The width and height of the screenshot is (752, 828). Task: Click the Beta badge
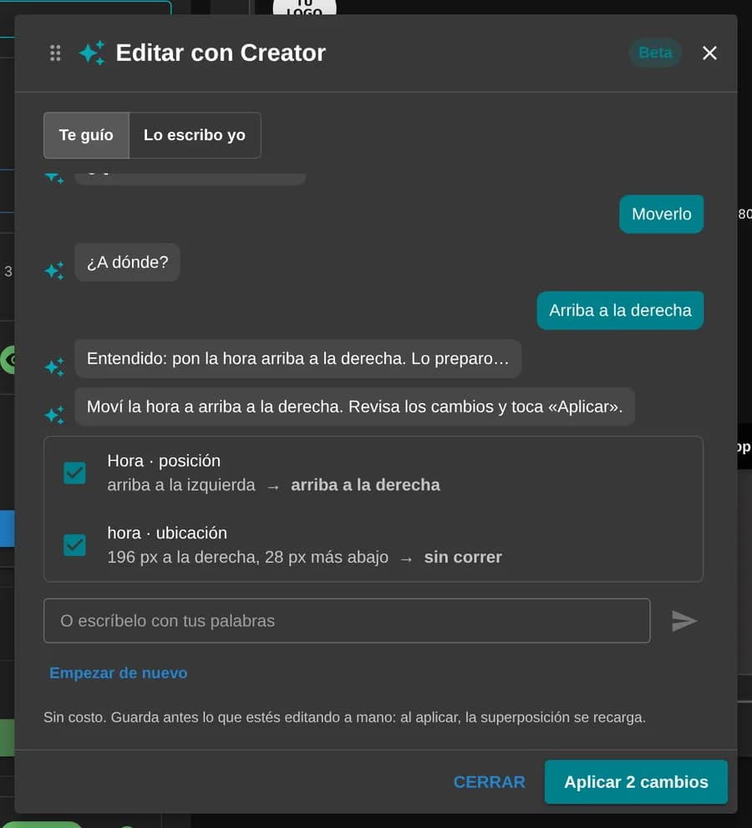coord(655,53)
